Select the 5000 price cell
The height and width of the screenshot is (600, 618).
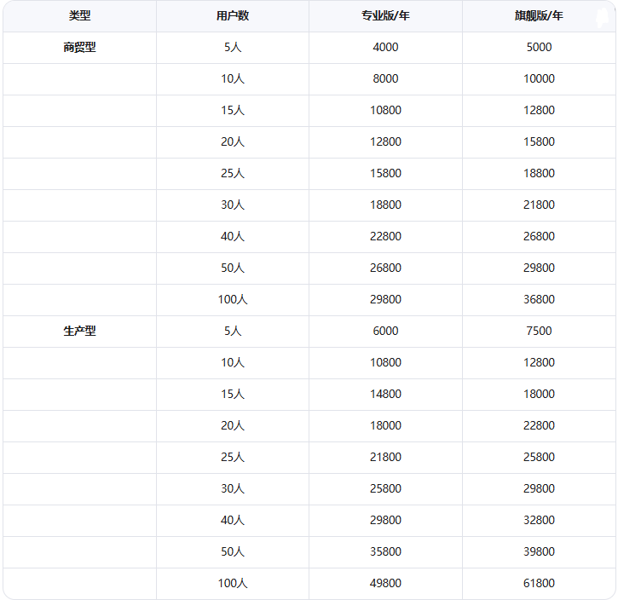point(539,47)
